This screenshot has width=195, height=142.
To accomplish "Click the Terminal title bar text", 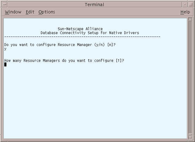I will 94,5.
